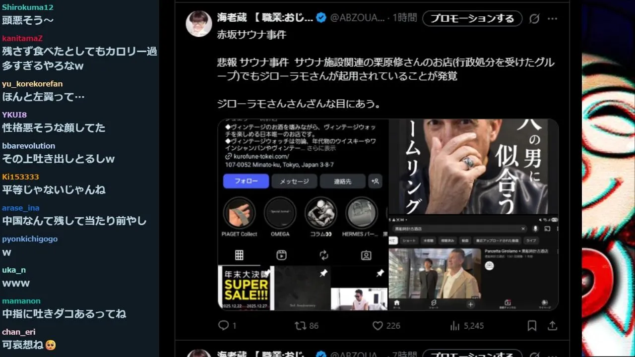This screenshot has width=635, height=357.
Task: Open the Grok circle icon on tweet
Action: tap(534, 18)
